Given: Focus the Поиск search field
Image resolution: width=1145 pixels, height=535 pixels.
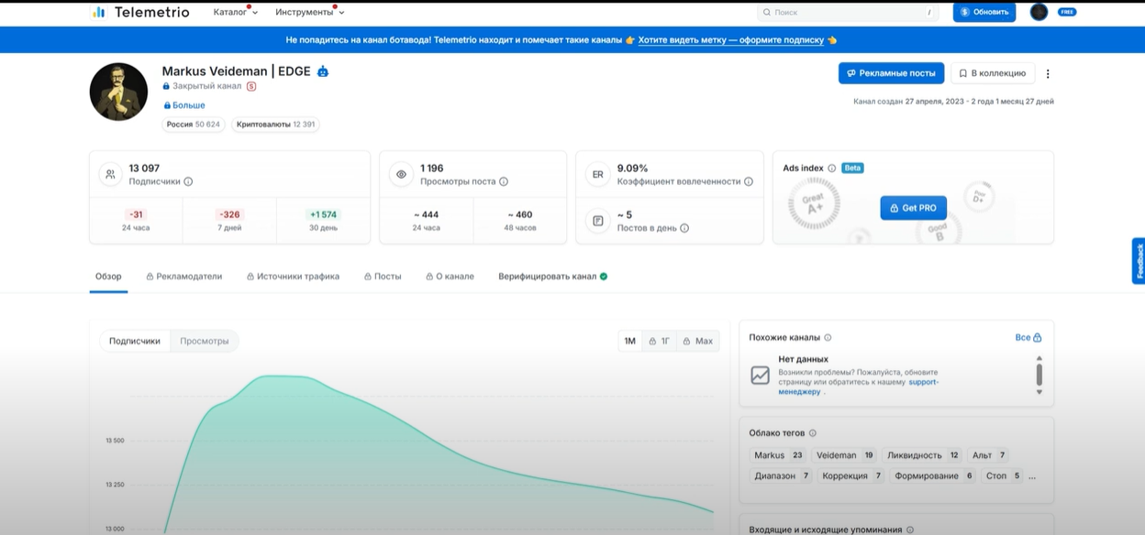Looking at the screenshot, I should click(x=849, y=12).
